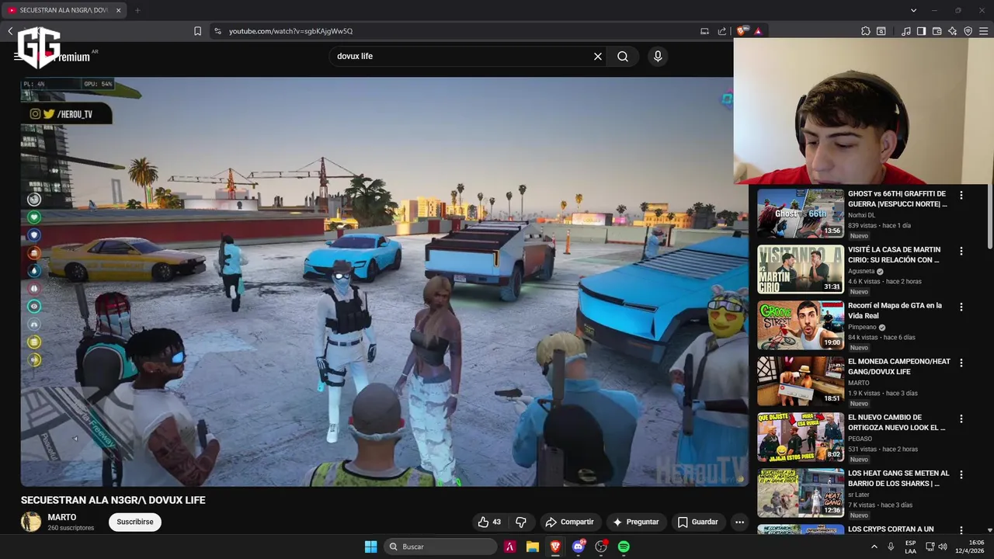994x559 pixels.
Task: Open the Windows Start menu
Action: point(370,547)
